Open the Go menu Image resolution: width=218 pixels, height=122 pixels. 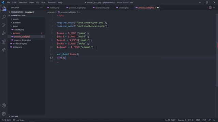(x=37, y=2)
